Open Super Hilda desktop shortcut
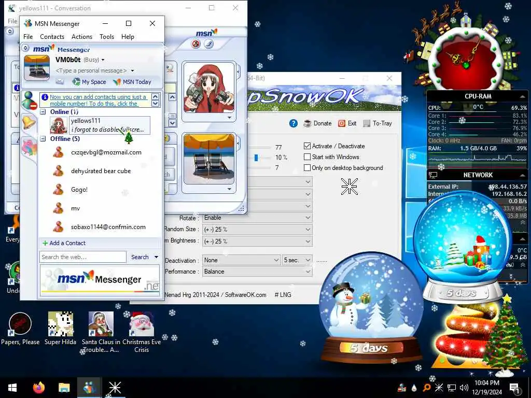 pos(60,329)
